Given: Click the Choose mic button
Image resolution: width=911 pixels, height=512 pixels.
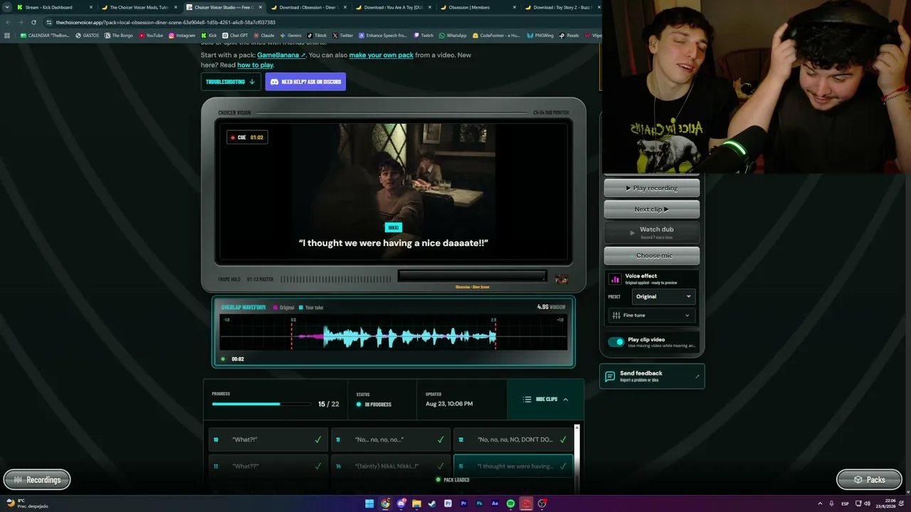Looking at the screenshot, I should point(652,255).
